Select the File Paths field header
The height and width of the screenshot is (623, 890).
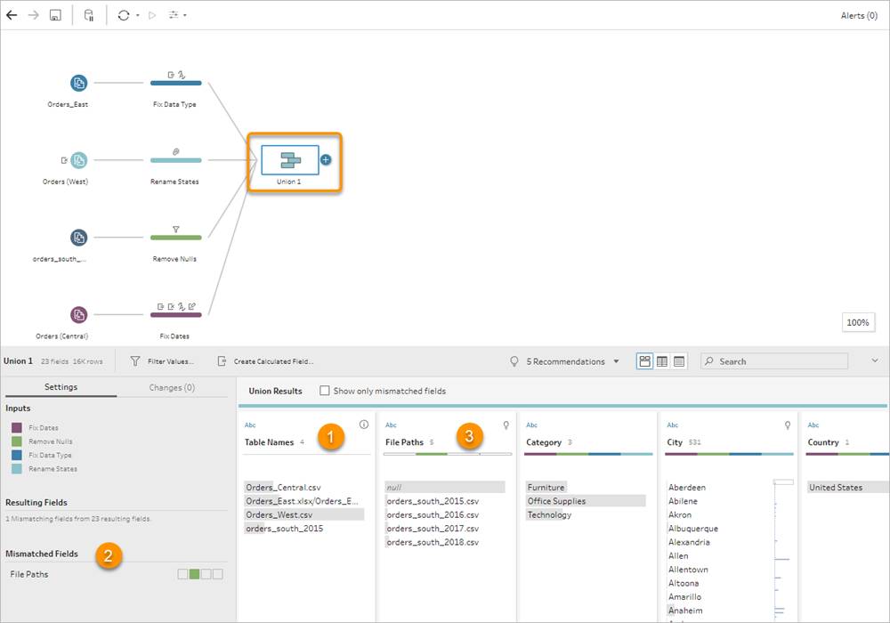(x=405, y=442)
